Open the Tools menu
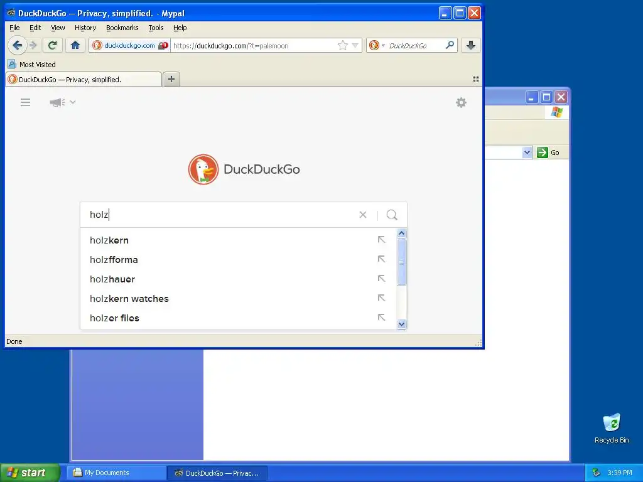Screen dimensions: 643x482 pos(156,28)
